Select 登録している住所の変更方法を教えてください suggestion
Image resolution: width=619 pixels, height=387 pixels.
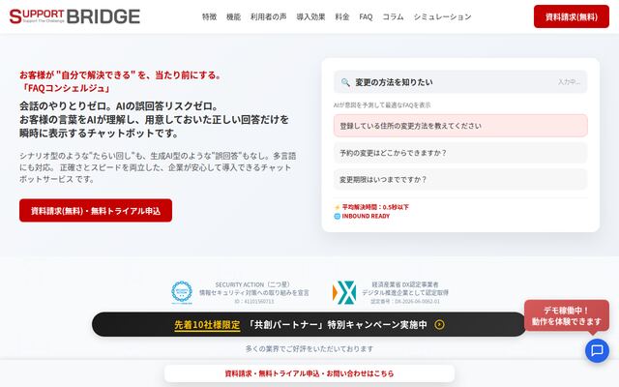pyautogui.click(x=460, y=126)
